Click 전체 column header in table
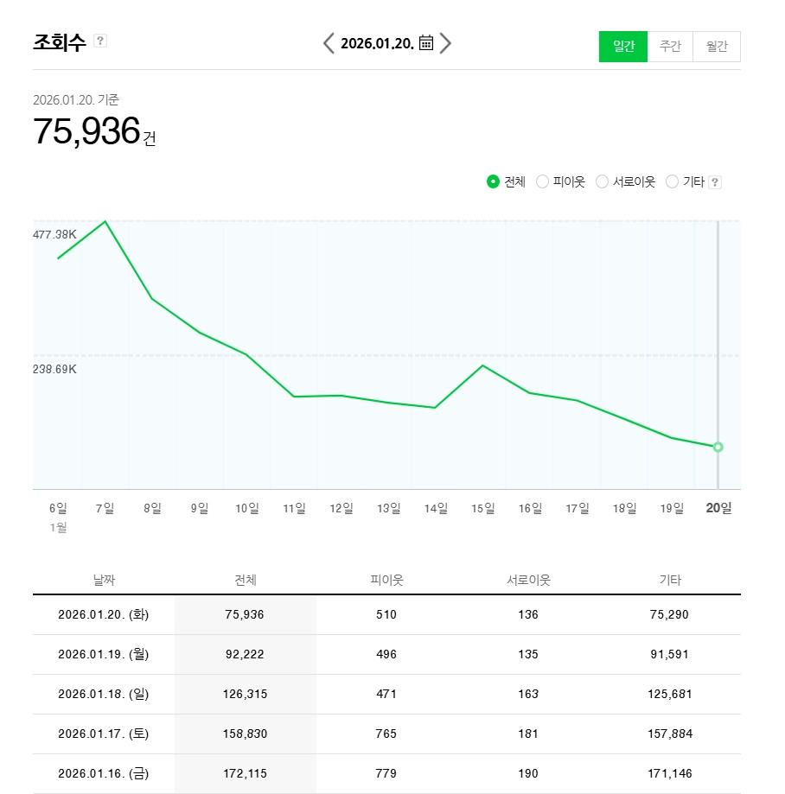The image size is (785, 794). [x=246, y=580]
